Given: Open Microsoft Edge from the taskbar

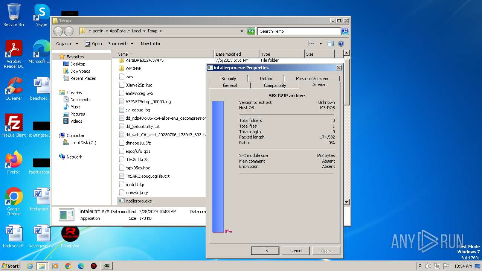Looking at the screenshot, I should click(81, 266).
